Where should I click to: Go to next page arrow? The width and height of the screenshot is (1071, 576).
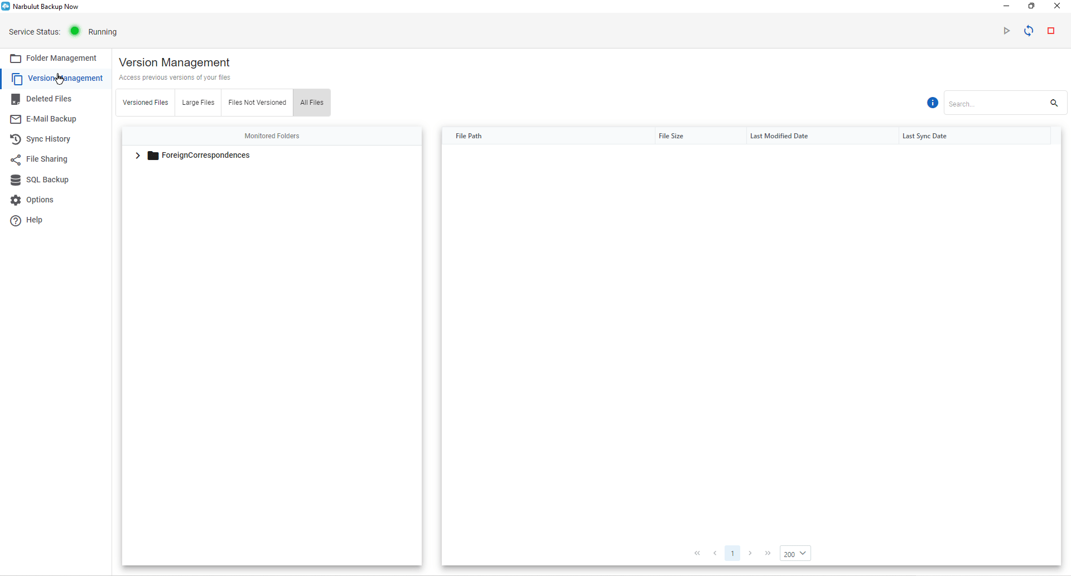[x=750, y=553]
